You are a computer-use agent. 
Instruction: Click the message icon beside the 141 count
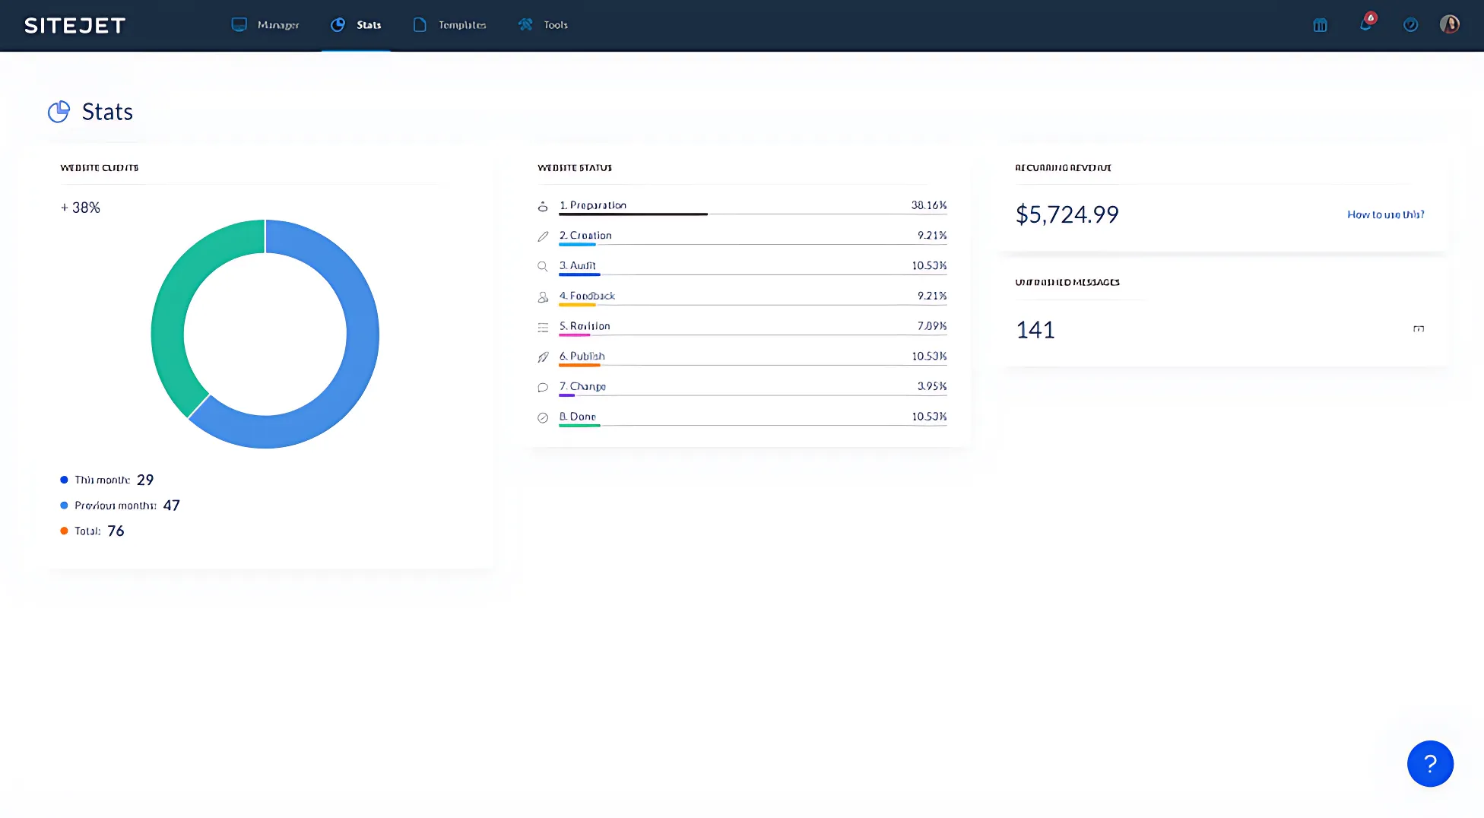tap(1420, 328)
